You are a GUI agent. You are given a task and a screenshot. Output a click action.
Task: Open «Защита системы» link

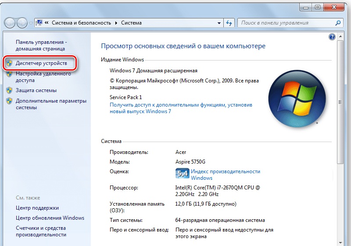tap(36, 90)
